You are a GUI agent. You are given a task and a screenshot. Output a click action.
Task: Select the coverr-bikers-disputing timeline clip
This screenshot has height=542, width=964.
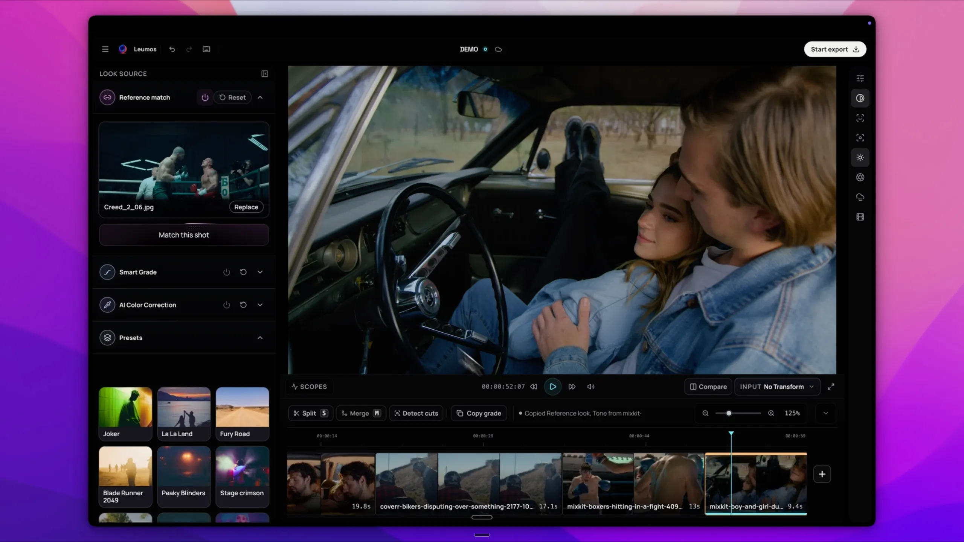(x=469, y=484)
